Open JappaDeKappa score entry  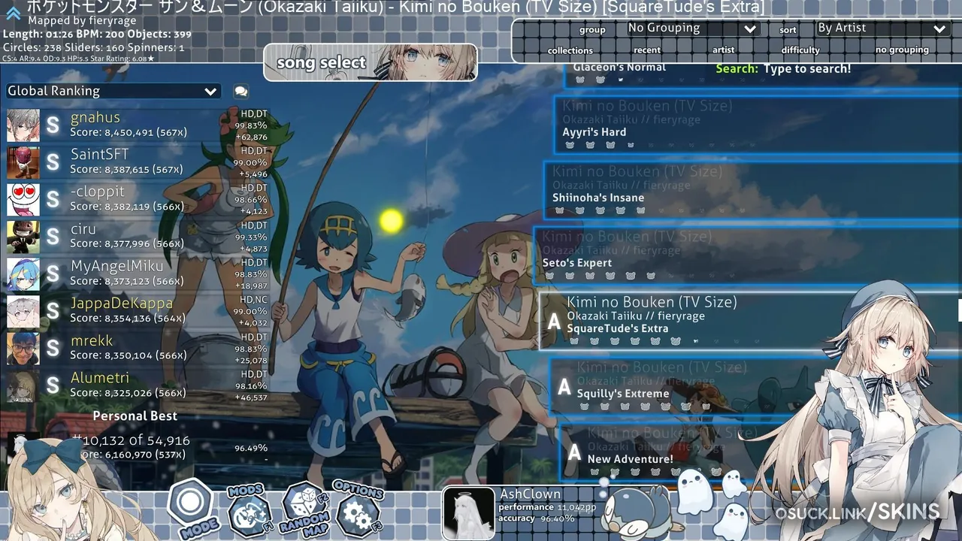point(137,311)
